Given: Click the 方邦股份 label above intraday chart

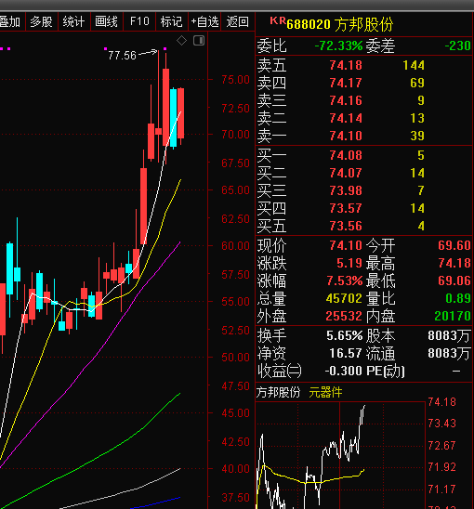Looking at the screenshot, I should point(278,393).
